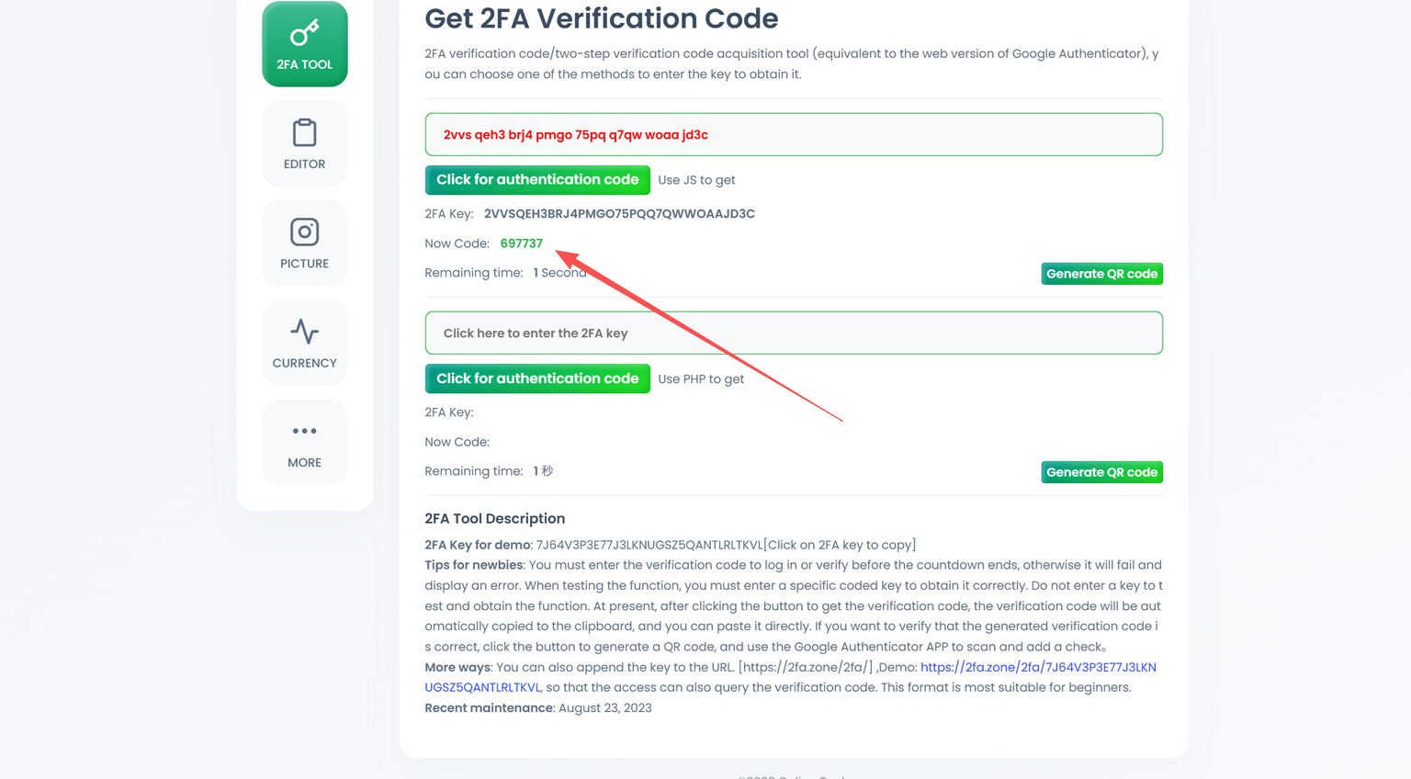Click the 'Use JS to get' label
This screenshot has height=779, width=1411.
696,180
